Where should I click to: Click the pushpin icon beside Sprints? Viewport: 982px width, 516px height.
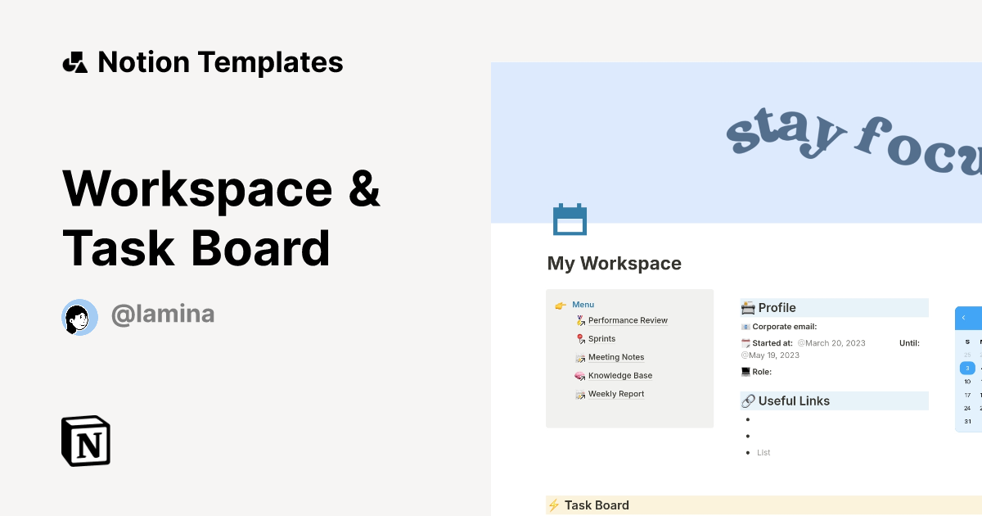[579, 338]
